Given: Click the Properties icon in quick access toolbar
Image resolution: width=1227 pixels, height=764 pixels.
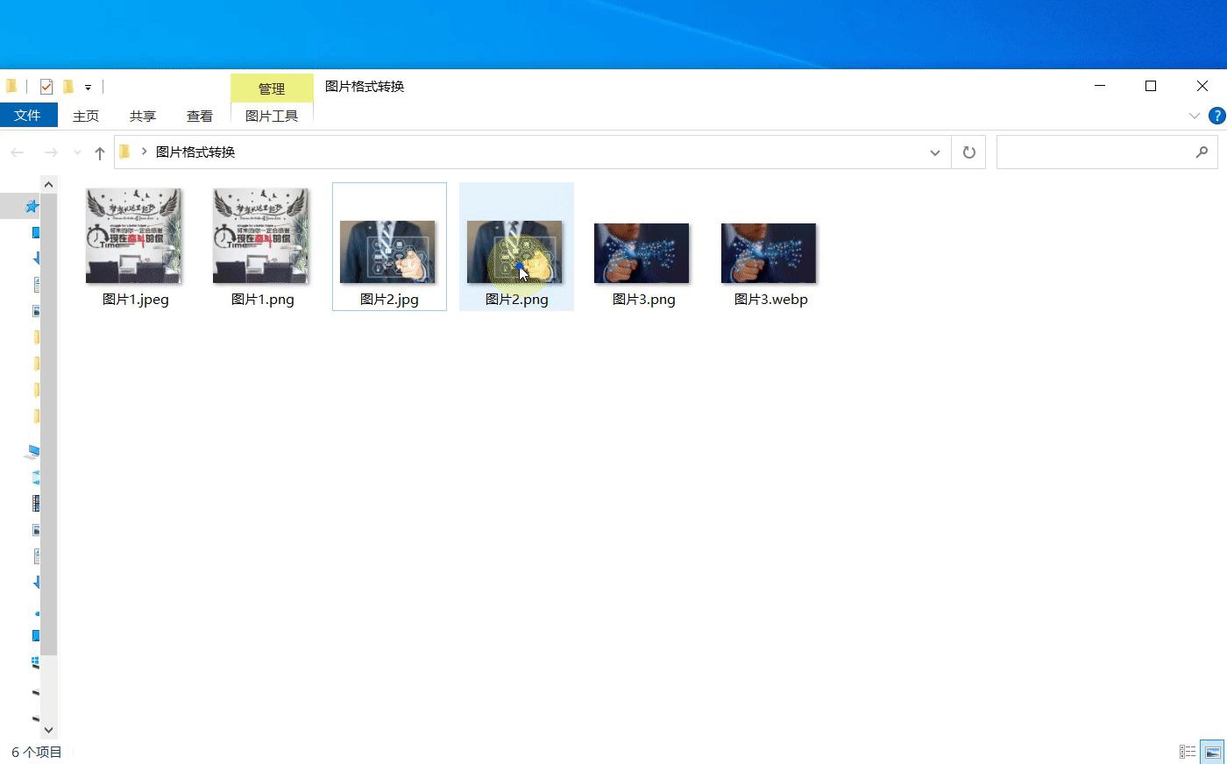Looking at the screenshot, I should tap(46, 87).
